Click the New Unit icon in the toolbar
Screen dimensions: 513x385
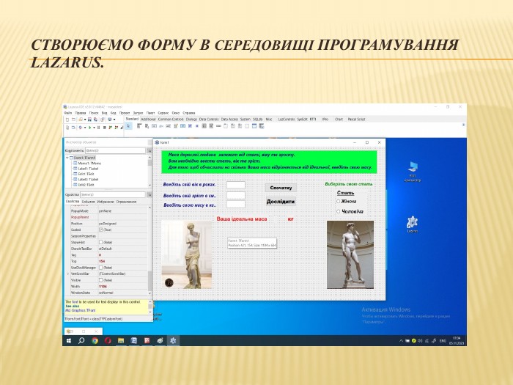(x=67, y=120)
